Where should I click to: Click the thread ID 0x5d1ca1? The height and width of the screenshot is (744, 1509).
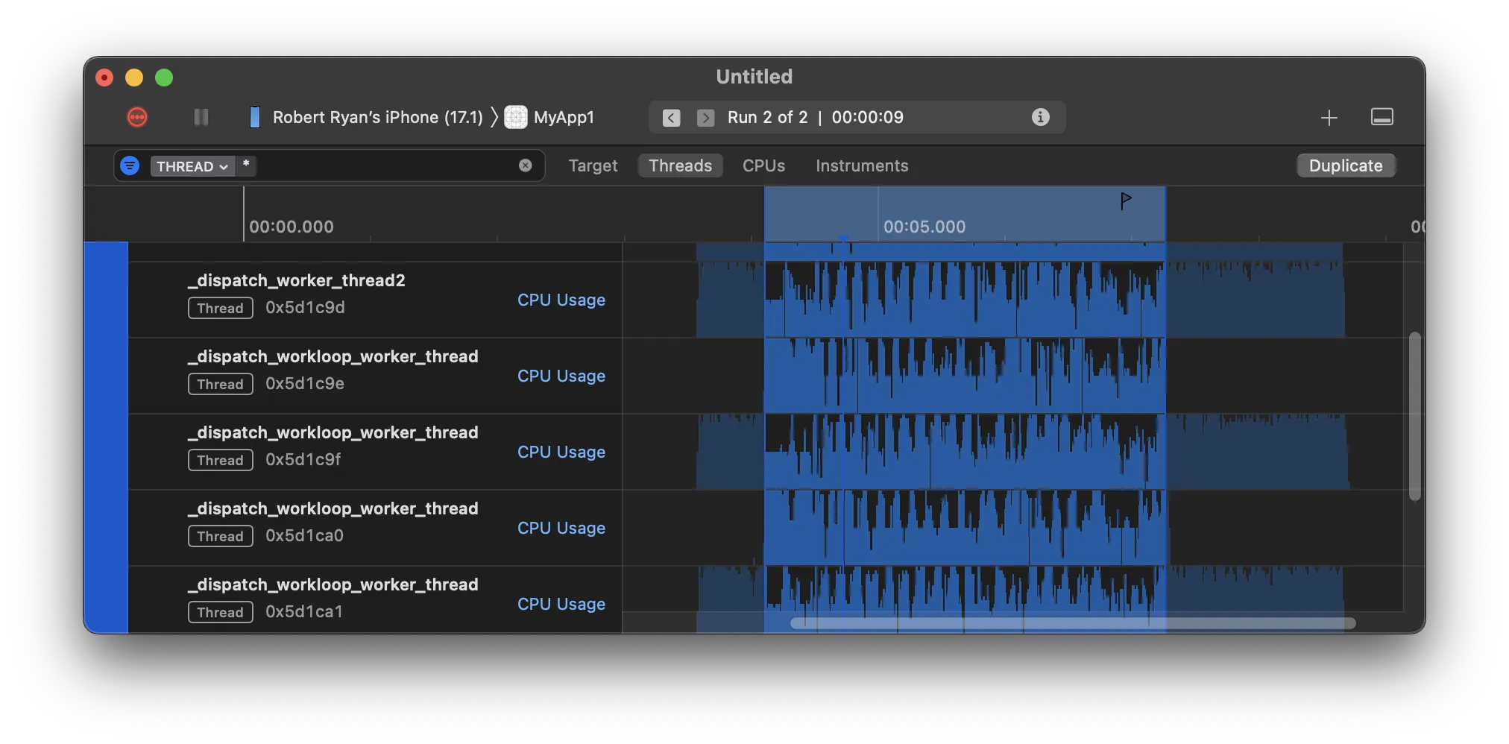304,612
